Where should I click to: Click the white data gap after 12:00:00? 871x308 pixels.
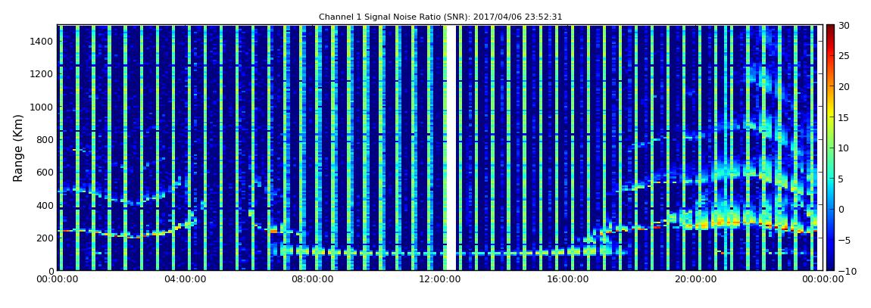pos(451,148)
